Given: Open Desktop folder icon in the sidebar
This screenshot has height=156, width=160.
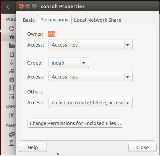Looking at the screenshot, I should click(12, 46).
